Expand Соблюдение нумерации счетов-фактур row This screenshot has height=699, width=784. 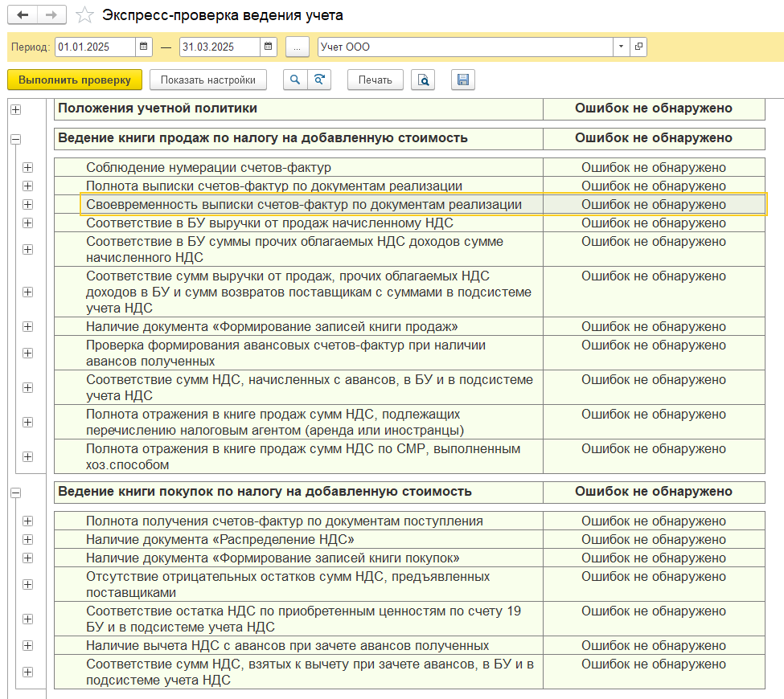pyautogui.click(x=28, y=168)
